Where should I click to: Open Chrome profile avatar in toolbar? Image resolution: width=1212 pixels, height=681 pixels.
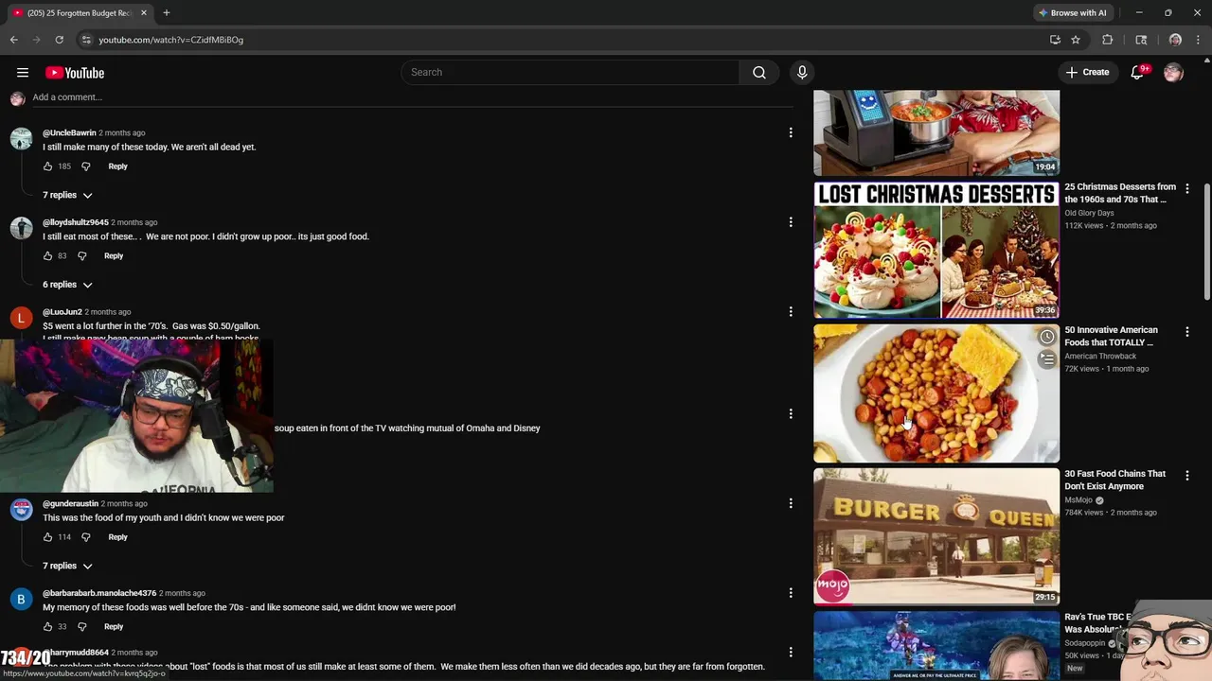click(x=1175, y=40)
